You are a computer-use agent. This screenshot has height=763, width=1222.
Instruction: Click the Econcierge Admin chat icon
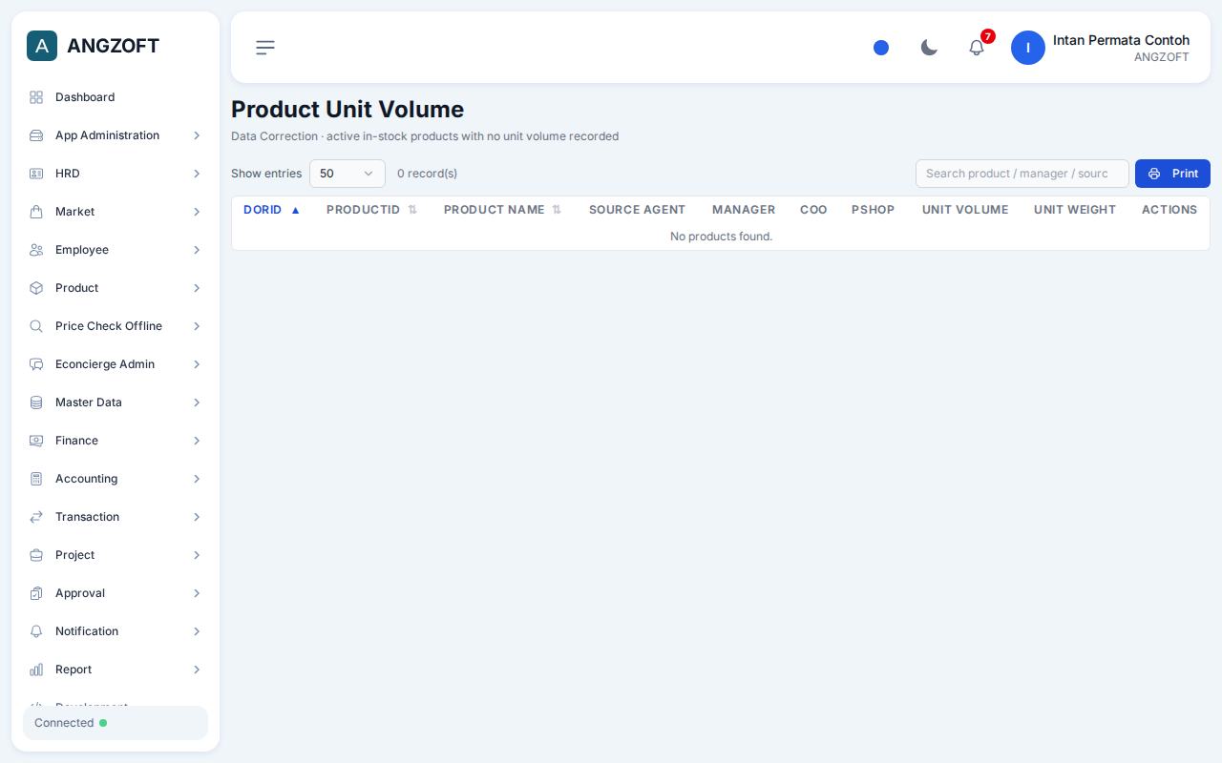pyautogui.click(x=36, y=364)
